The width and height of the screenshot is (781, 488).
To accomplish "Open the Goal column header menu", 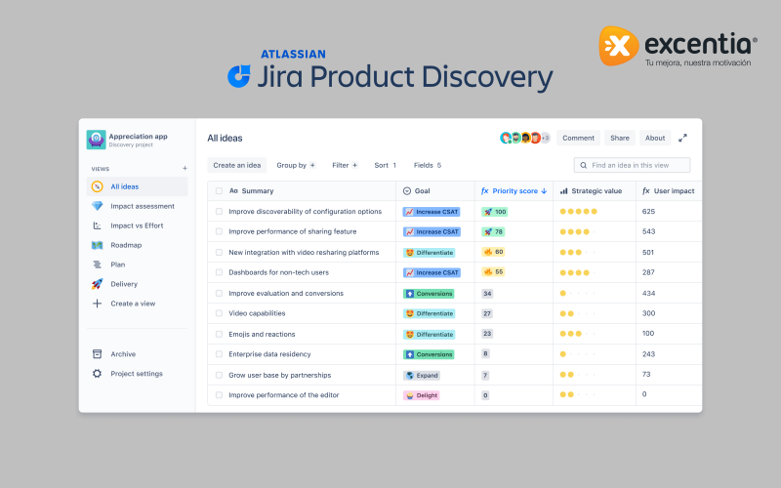I will (x=435, y=190).
